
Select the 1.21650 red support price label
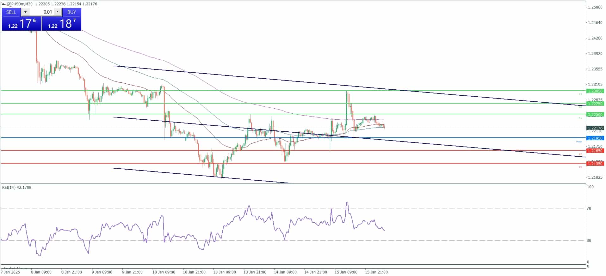click(595, 151)
